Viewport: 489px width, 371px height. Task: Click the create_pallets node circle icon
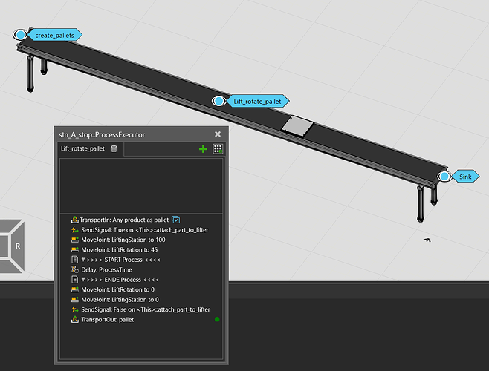click(x=21, y=35)
